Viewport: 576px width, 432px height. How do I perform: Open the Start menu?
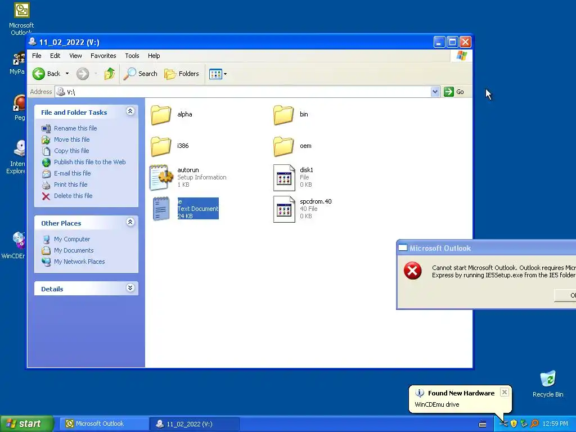(27, 424)
